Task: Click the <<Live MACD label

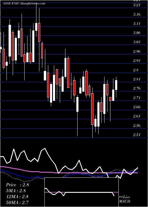Action: coord(125,199)
